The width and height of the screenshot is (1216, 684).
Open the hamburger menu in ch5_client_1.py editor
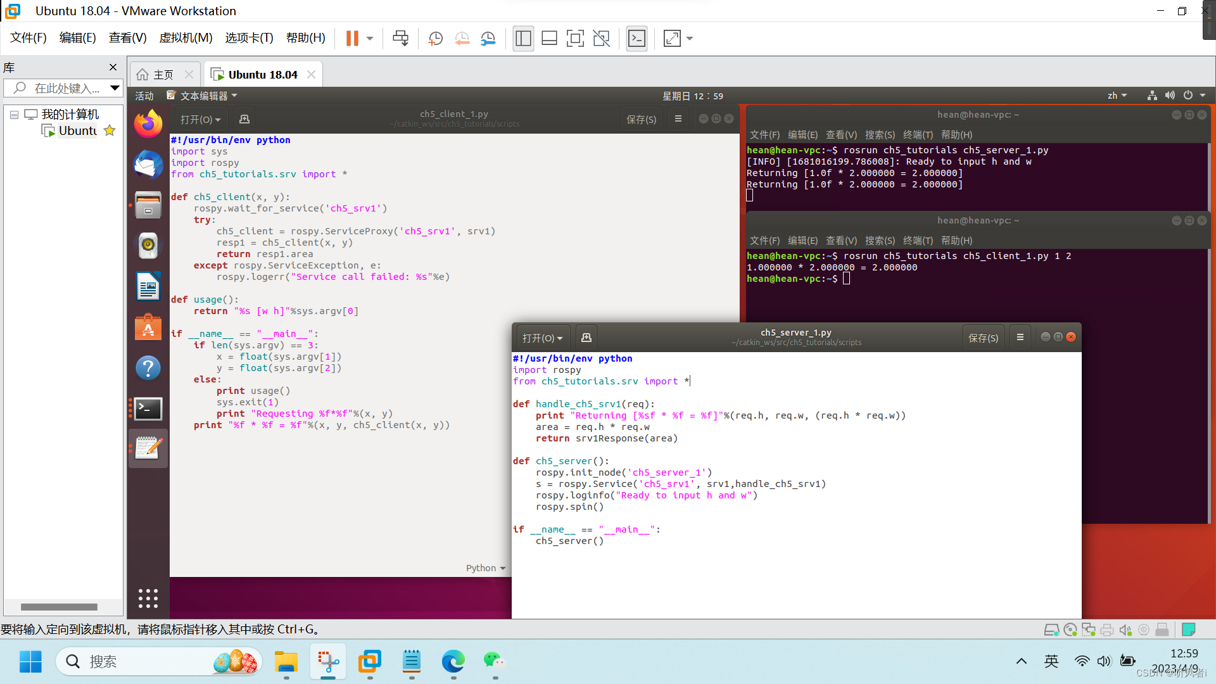[x=678, y=119]
